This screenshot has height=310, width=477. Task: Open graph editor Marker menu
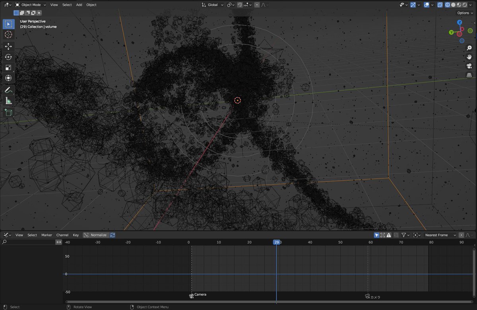tap(47, 235)
